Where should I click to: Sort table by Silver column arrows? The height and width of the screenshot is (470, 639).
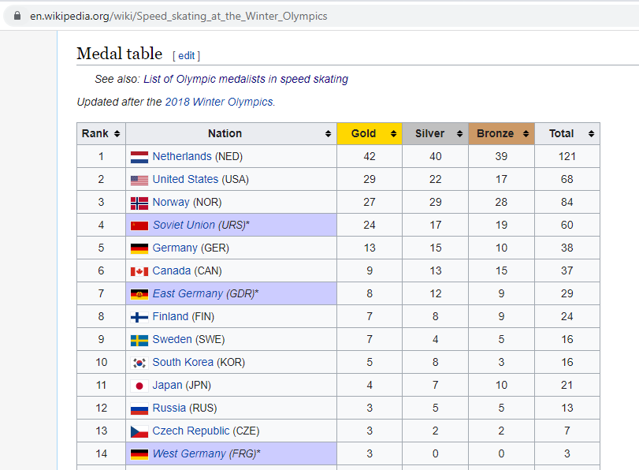coord(459,134)
